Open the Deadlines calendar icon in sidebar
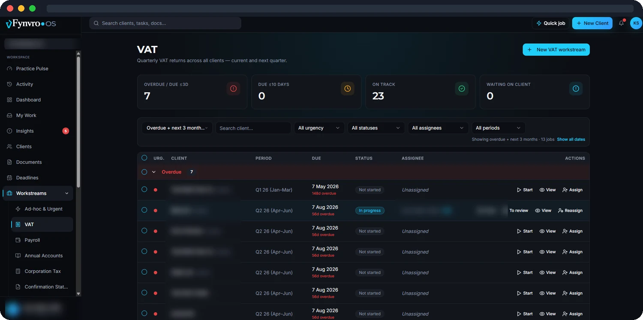The width and height of the screenshot is (643, 320). [9, 178]
